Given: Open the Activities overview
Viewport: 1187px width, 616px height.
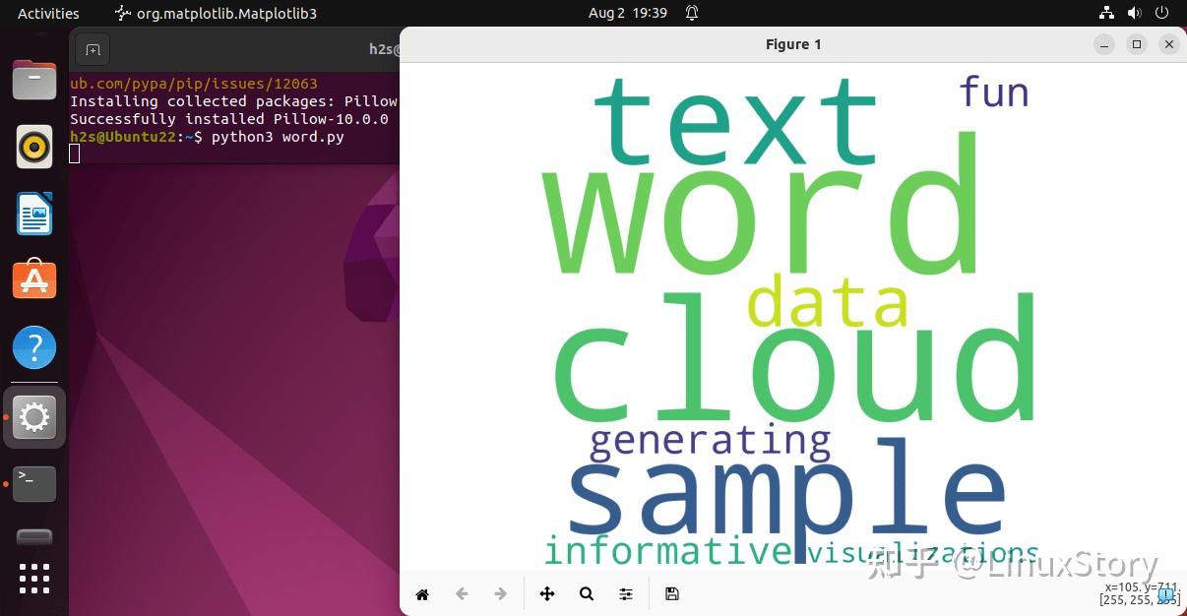Looking at the screenshot, I should [47, 13].
